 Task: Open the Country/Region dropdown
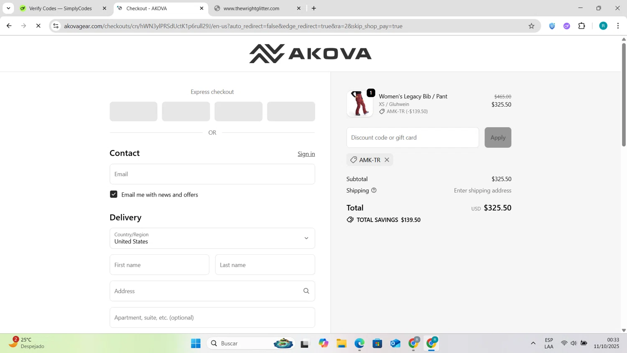212,238
